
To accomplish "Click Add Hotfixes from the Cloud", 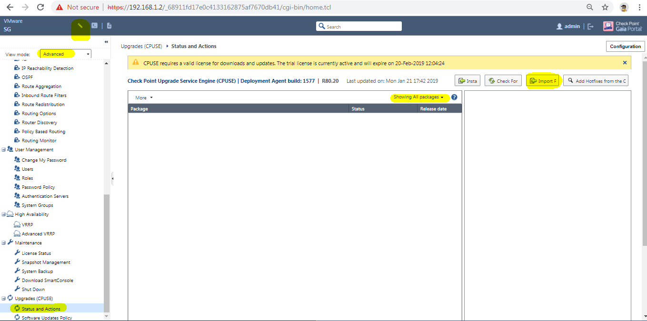I will [x=596, y=81].
